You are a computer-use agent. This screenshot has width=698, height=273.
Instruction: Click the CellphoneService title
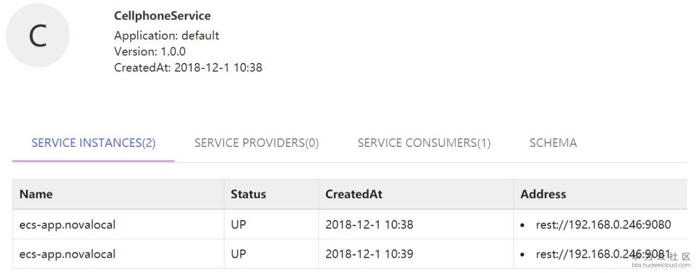[162, 16]
